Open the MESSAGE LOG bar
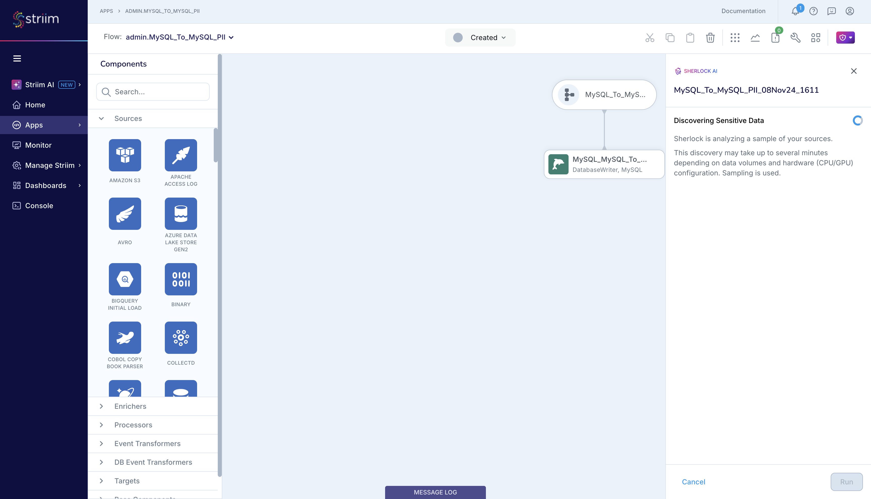Image resolution: width=871 pixels, height=499 pixels. (x=435, y=492)
